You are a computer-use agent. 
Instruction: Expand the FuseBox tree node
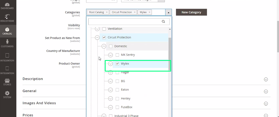click(110, 107)
